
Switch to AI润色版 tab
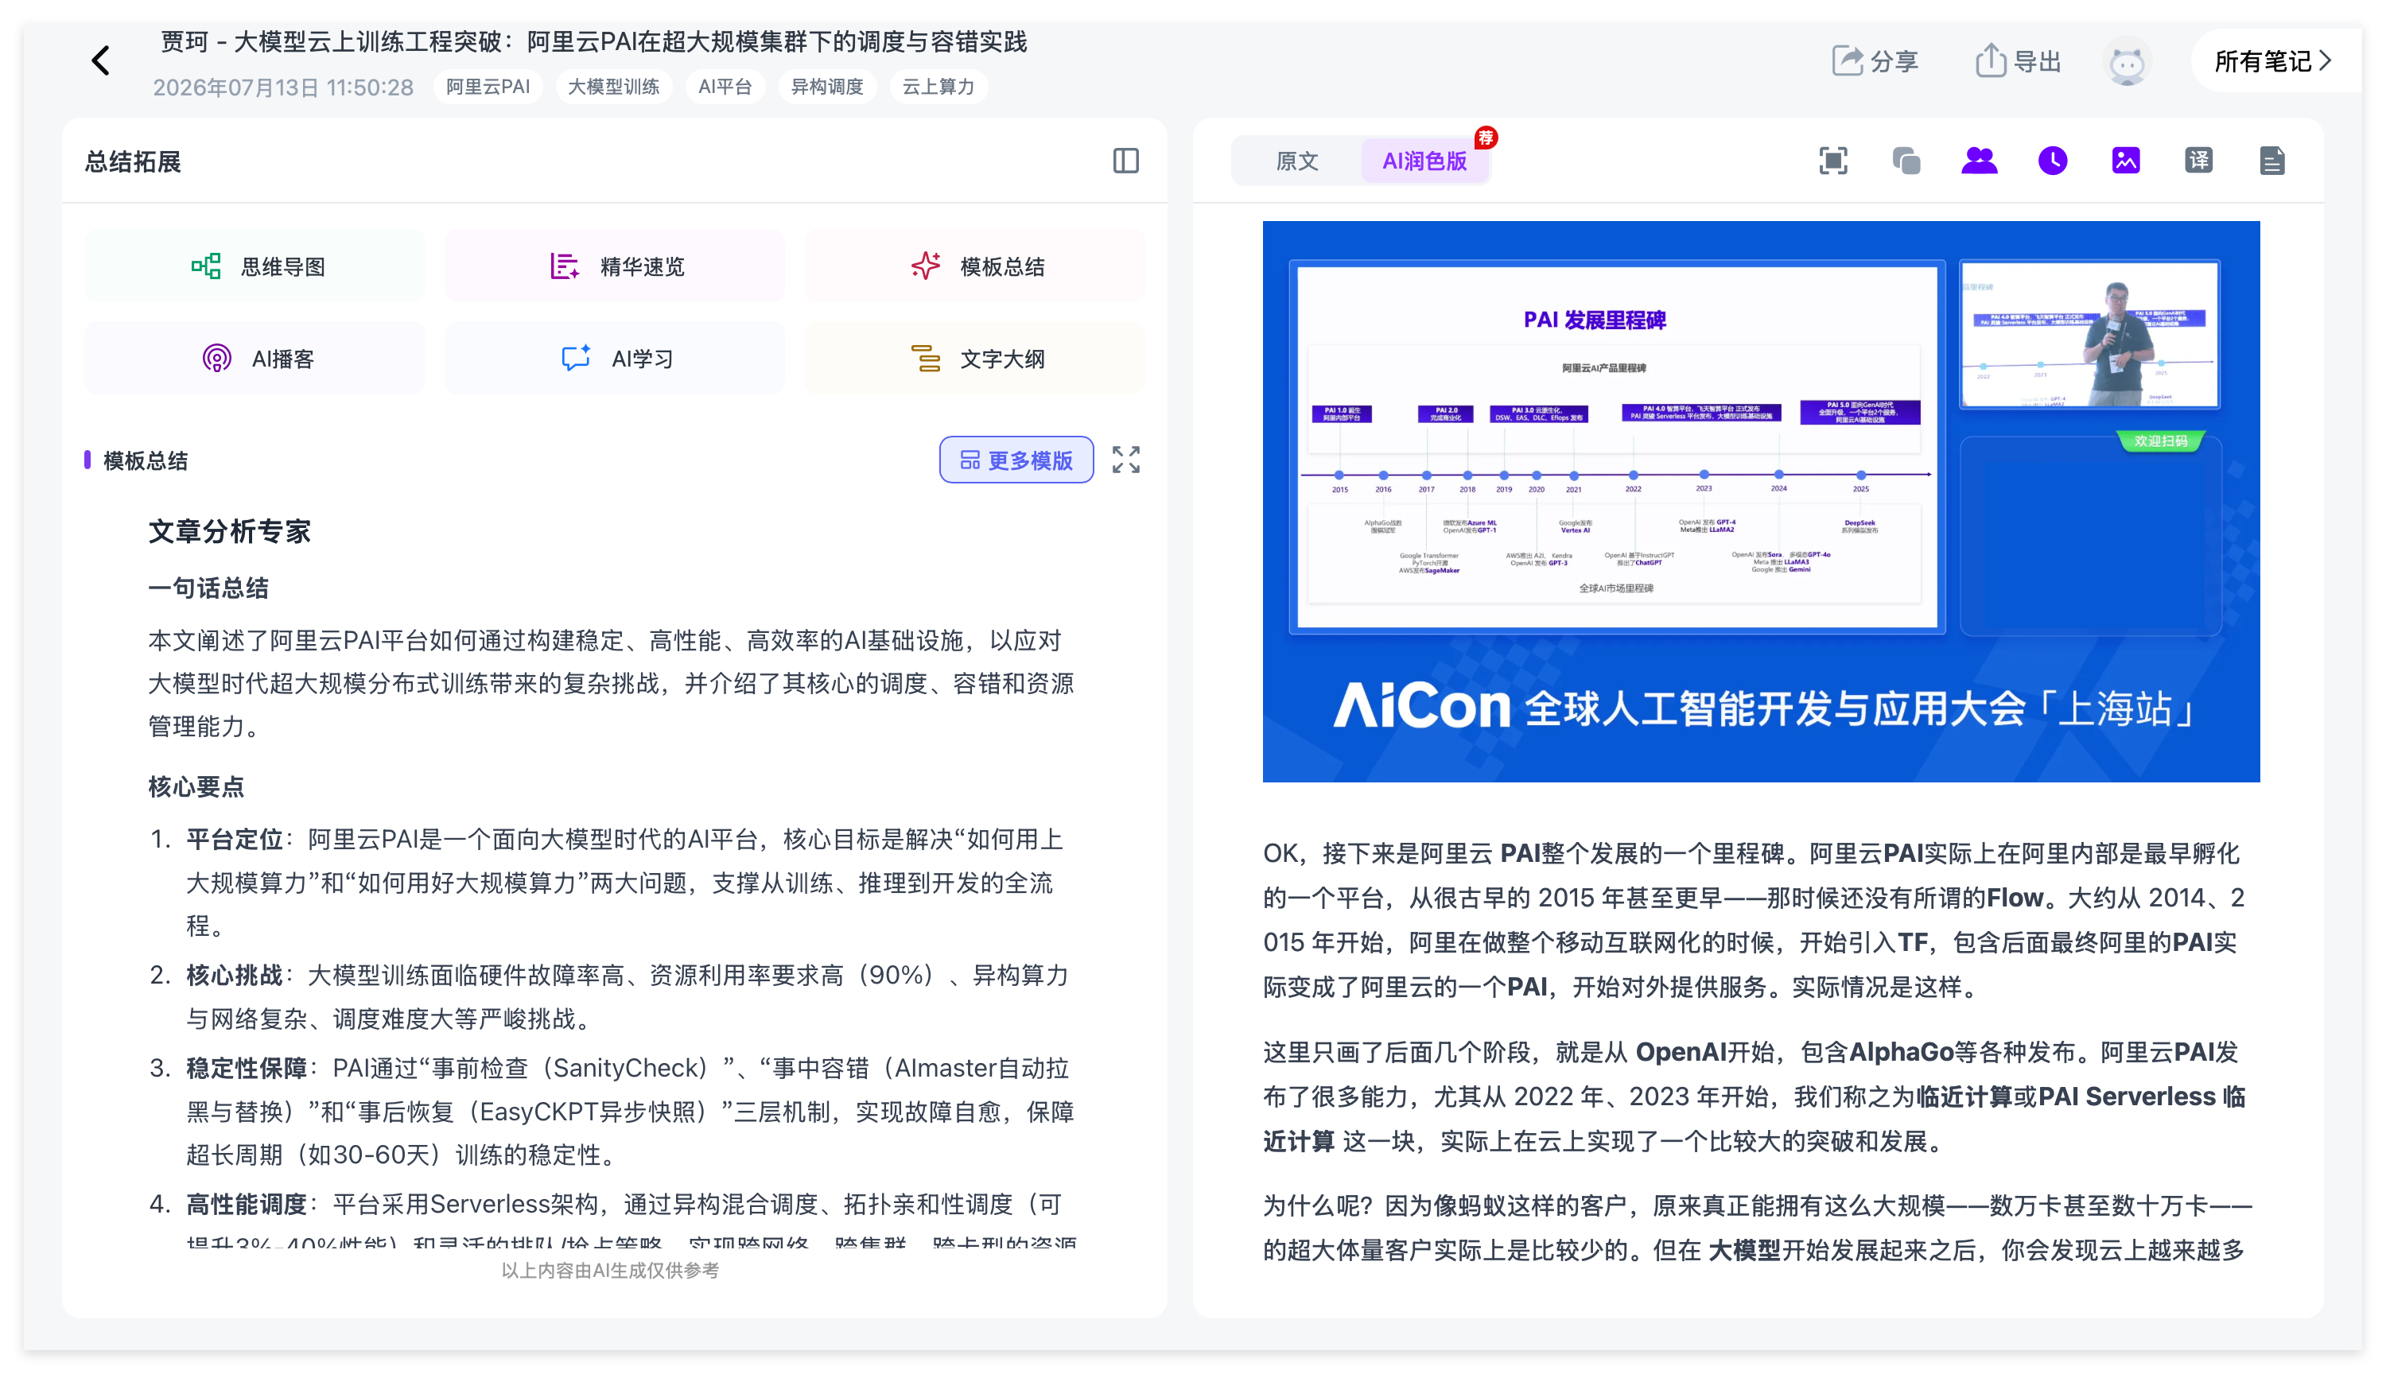(1424, 161)
